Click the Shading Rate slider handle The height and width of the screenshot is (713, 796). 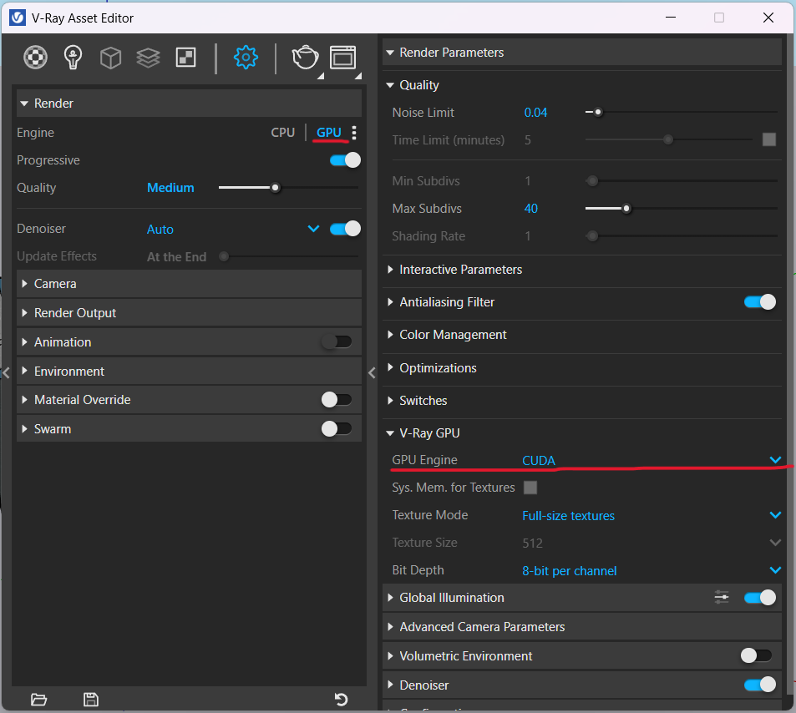click(592, 236)
